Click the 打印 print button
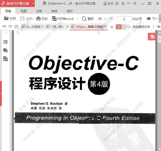Image resolution: width=161 pixels, height=151 pixels. pos(42,19)
